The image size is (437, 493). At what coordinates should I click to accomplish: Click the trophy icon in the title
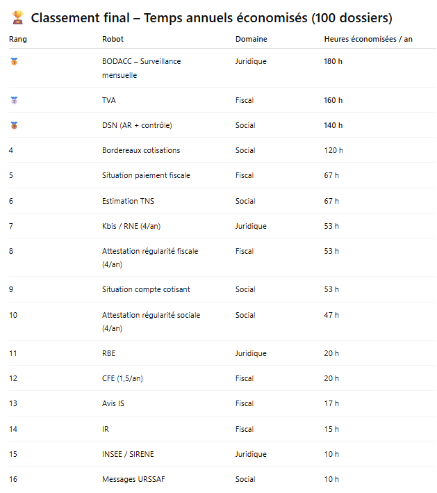click(19, 18)
